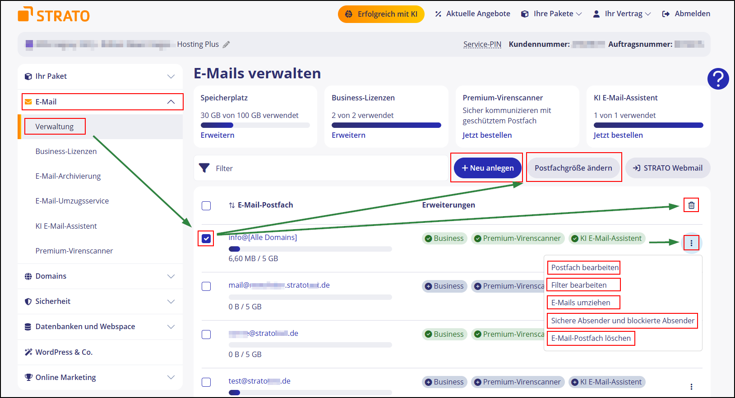Select Premium-Virenscanner in sidebar
The height and width of the screenshot is (398, 735).
74,251
